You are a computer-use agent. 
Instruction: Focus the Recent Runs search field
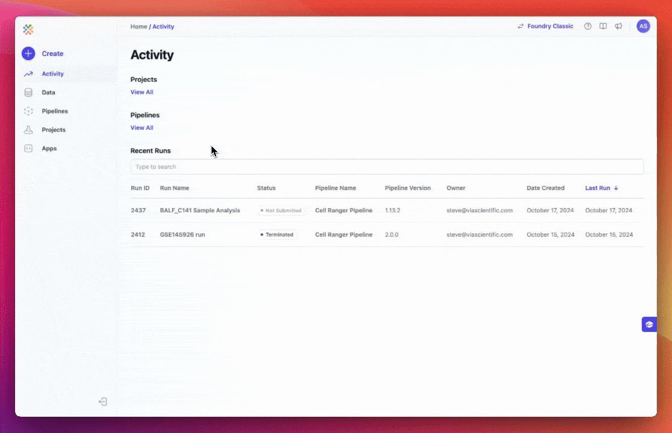point(387,167)
